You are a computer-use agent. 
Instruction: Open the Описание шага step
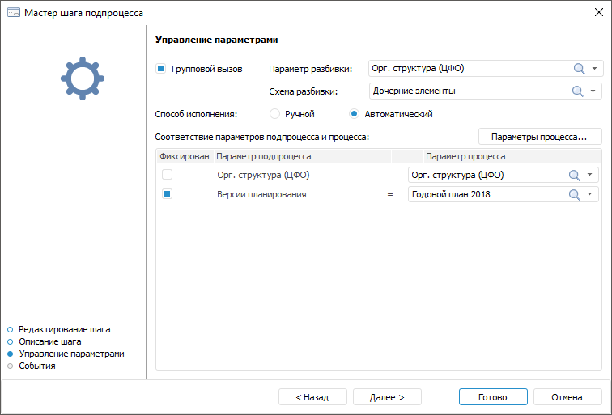(49, 341)
